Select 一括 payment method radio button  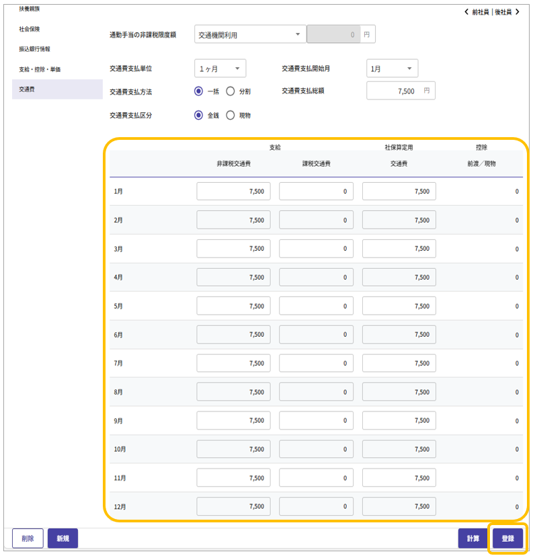coord(199,91)
